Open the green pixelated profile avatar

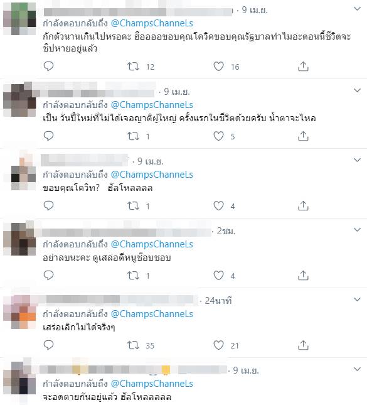click(19, 19)
